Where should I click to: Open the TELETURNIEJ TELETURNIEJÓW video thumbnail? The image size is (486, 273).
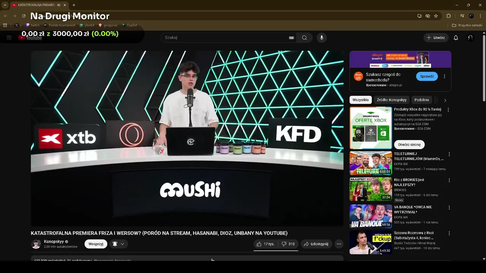[371, 163]
